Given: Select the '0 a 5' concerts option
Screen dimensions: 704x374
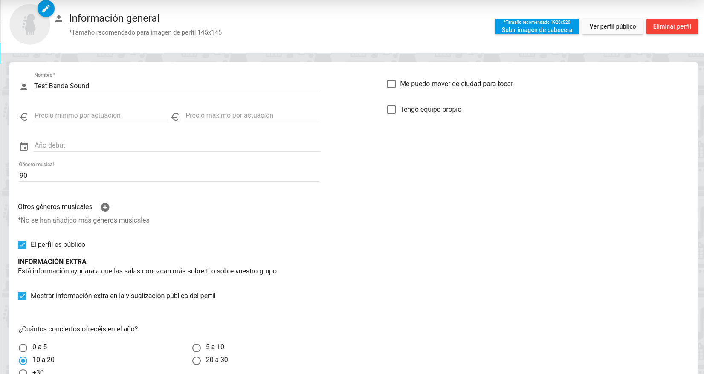Looking at the screenshot, I should pyautogui.click(x=23, y=348).
